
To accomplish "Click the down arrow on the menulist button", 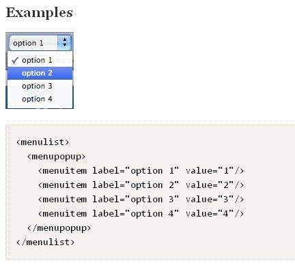I will coord(65,45).
